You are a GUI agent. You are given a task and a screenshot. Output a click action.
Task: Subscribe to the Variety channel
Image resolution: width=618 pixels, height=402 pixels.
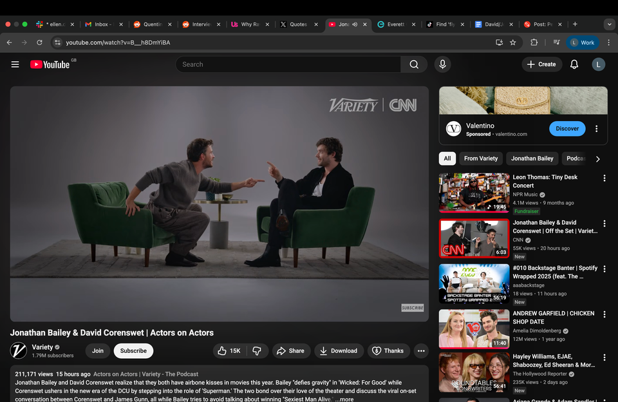tap(133, 350)
